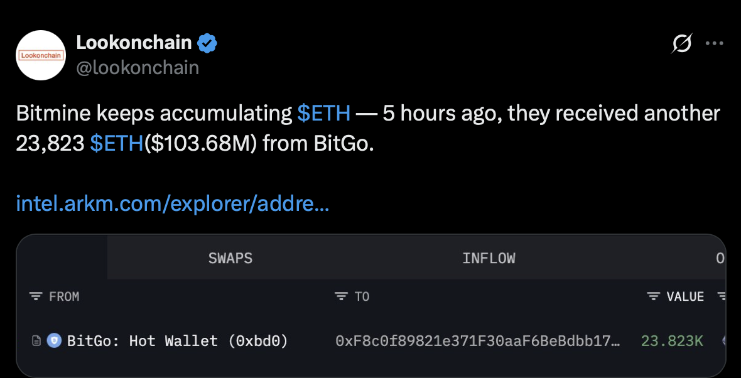Click the Grok icon on the post
741x378 pixels.
click(682, 44)
